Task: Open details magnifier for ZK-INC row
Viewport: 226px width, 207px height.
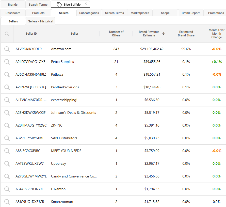Action: point(7,126)
